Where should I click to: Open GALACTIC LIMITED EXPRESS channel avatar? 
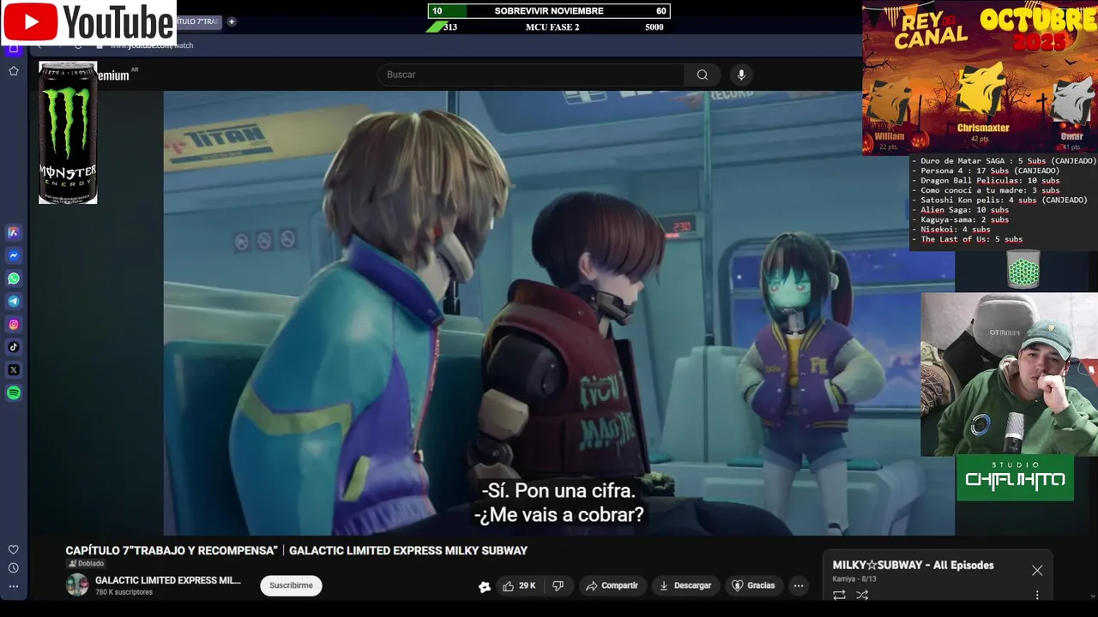coord(77,585)
